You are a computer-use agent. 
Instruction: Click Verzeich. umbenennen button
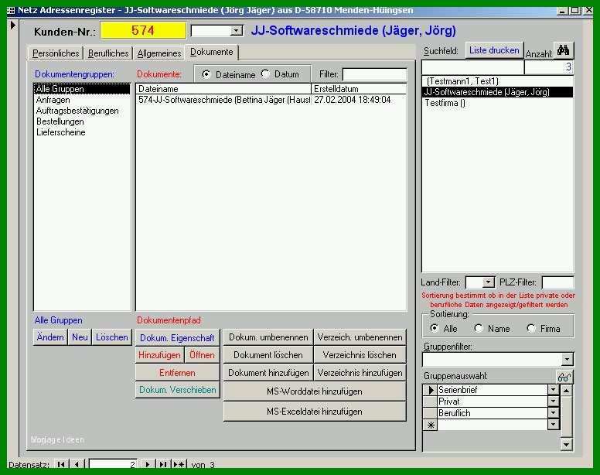360,337
